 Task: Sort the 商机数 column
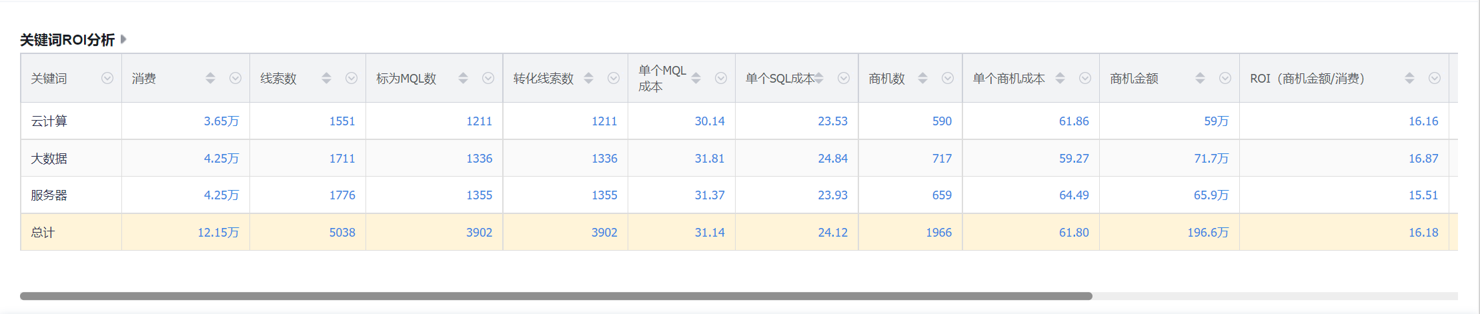click(x=922, y=78)
